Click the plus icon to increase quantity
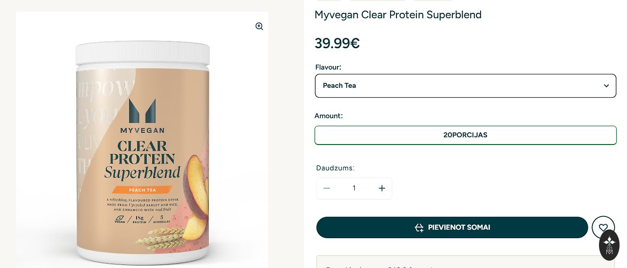 [382, 188]
